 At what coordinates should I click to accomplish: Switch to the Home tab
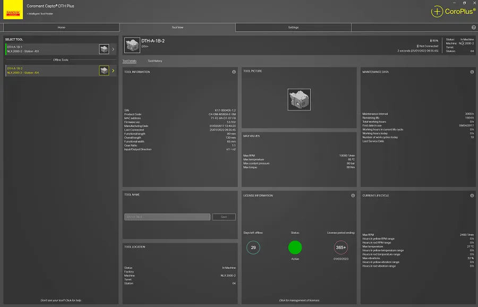point(61,27)
